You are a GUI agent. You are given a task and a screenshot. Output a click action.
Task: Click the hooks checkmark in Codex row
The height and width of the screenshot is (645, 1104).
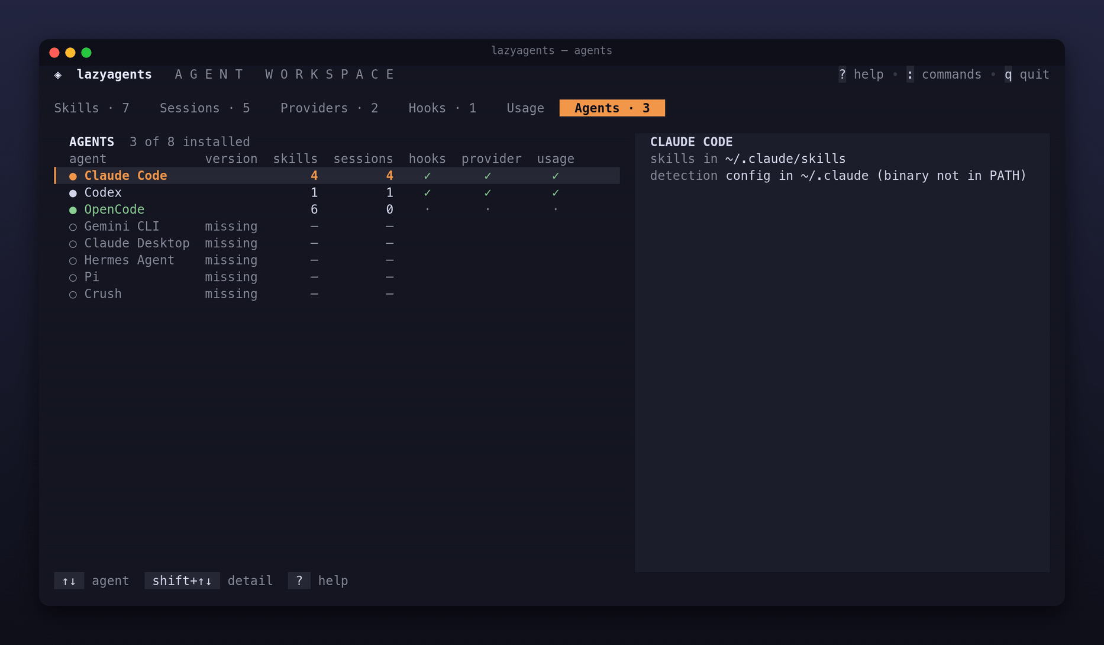click(427, 193)
